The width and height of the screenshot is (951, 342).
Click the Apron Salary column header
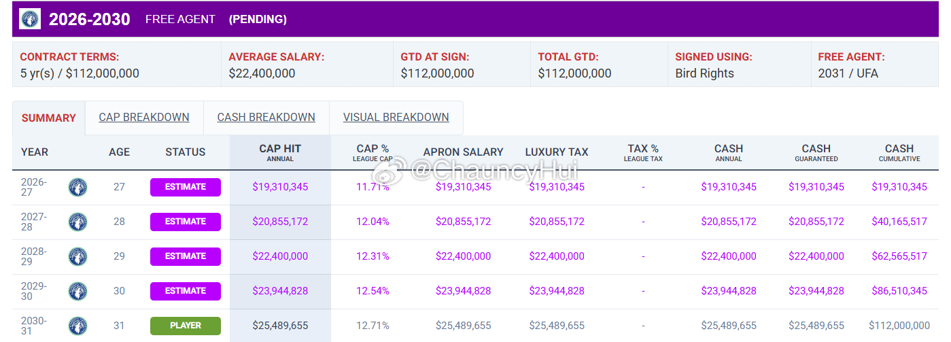tap(464, 152)
